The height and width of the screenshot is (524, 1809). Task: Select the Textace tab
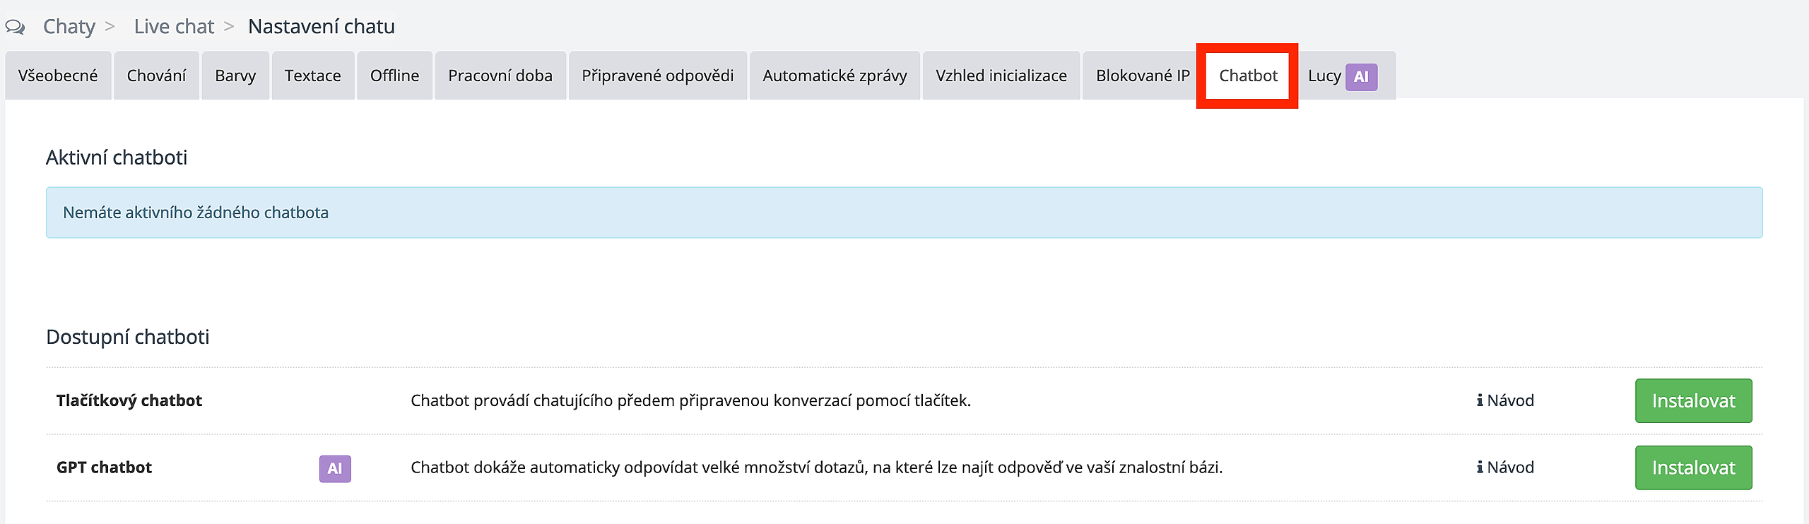point(312,76)
